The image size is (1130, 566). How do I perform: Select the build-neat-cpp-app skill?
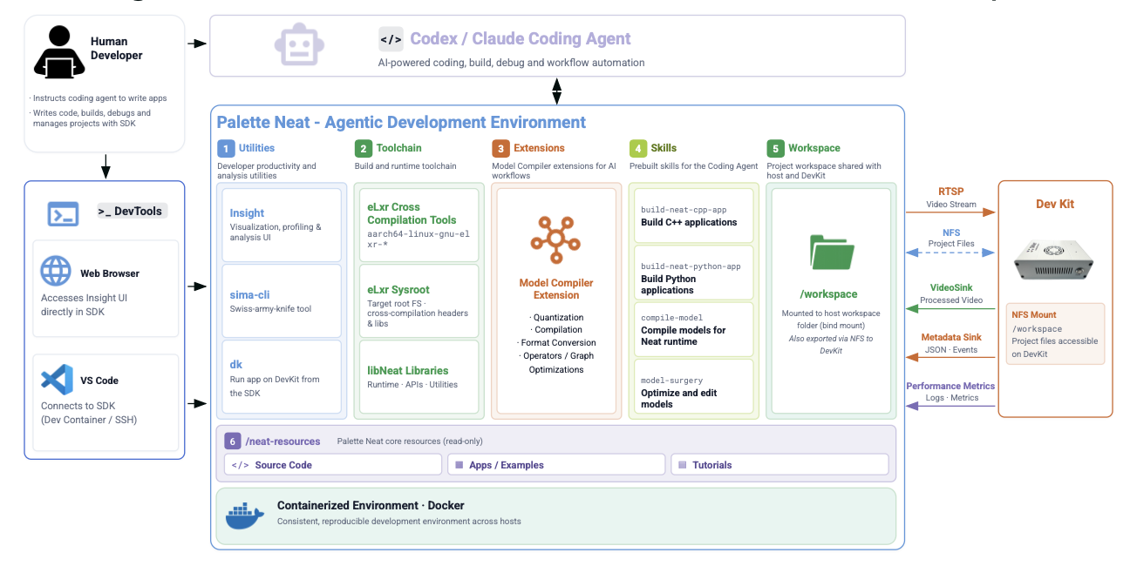coord(693,216)
